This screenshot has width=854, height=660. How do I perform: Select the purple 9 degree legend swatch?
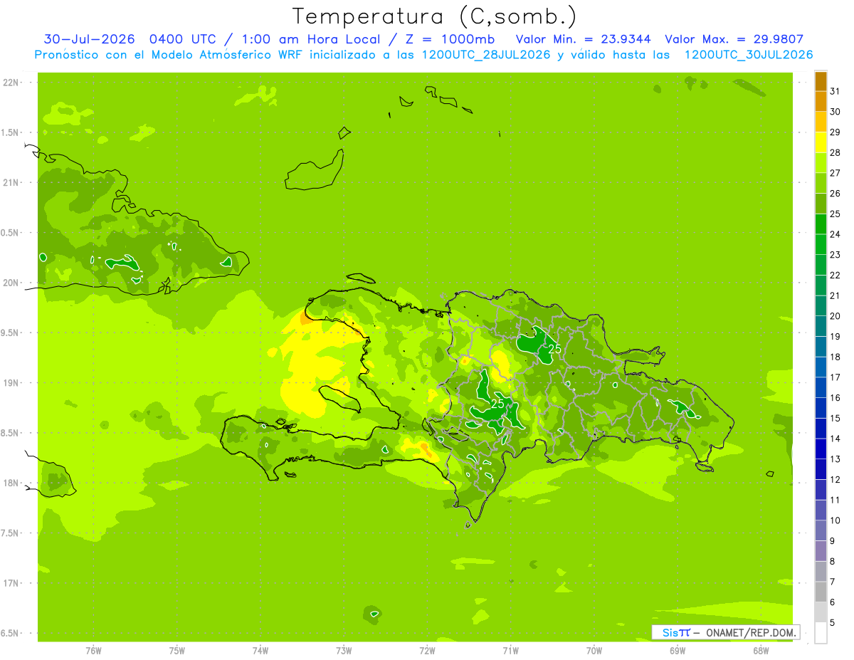[821, 531]
